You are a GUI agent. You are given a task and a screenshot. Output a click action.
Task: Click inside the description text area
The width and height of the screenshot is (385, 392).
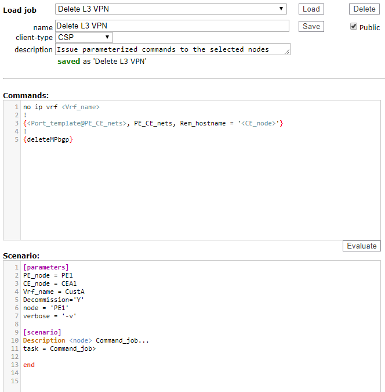coord(168,49)
